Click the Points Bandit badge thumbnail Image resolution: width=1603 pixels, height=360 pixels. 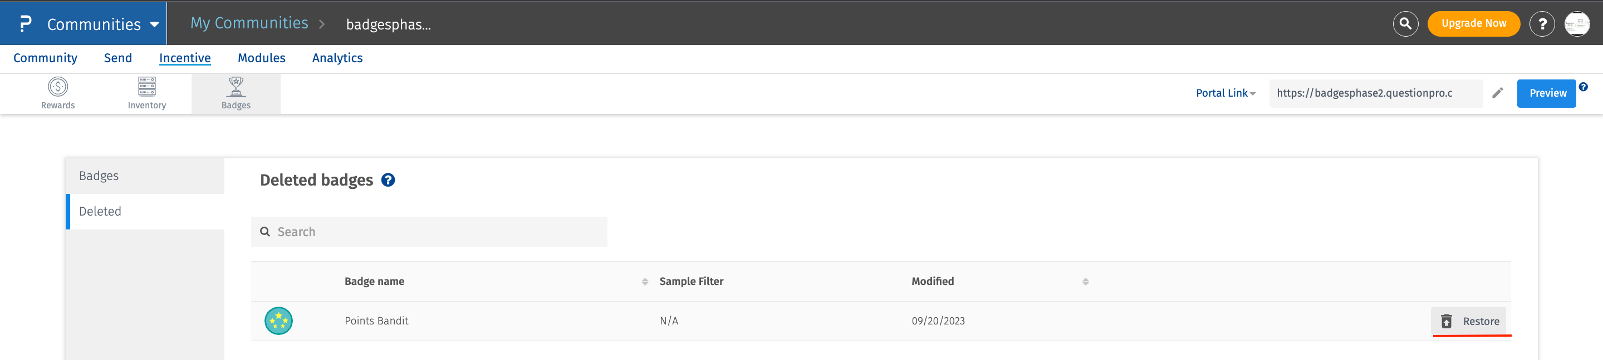[278, 321]
